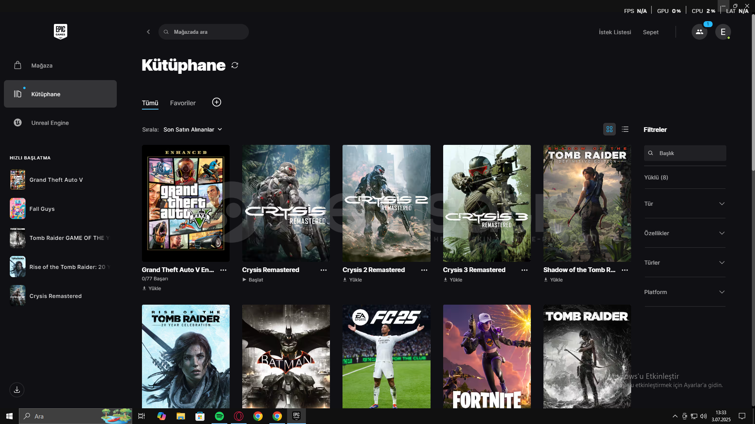The width and height of the screenshot is (755, 424).
Task: Click the 0/77 Başarı achievements text
Action: [155, 279]
